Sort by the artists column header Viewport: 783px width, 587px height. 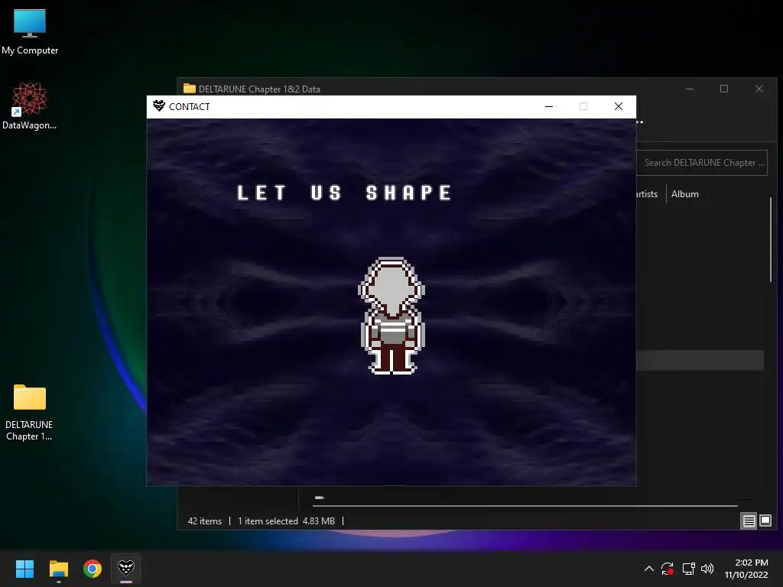click(x=647, y=194)
